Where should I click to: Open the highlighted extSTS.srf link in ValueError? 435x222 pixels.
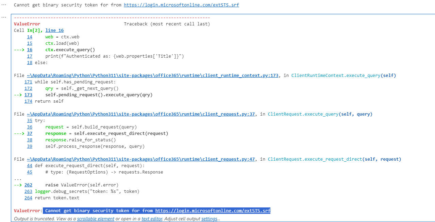coord(213,211)
